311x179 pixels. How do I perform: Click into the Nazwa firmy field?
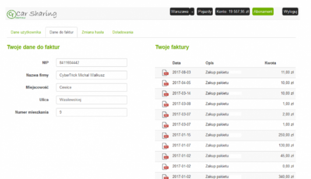(x=92, y=75)
